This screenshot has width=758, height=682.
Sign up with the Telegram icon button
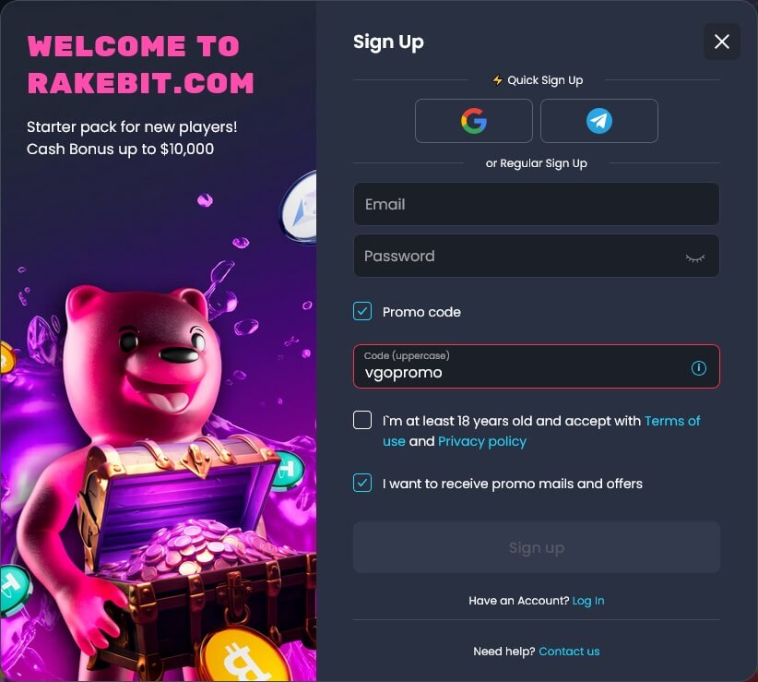point(599,121)
